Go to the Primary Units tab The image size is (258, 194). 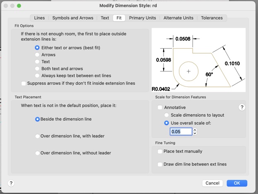tap(142, 18)
